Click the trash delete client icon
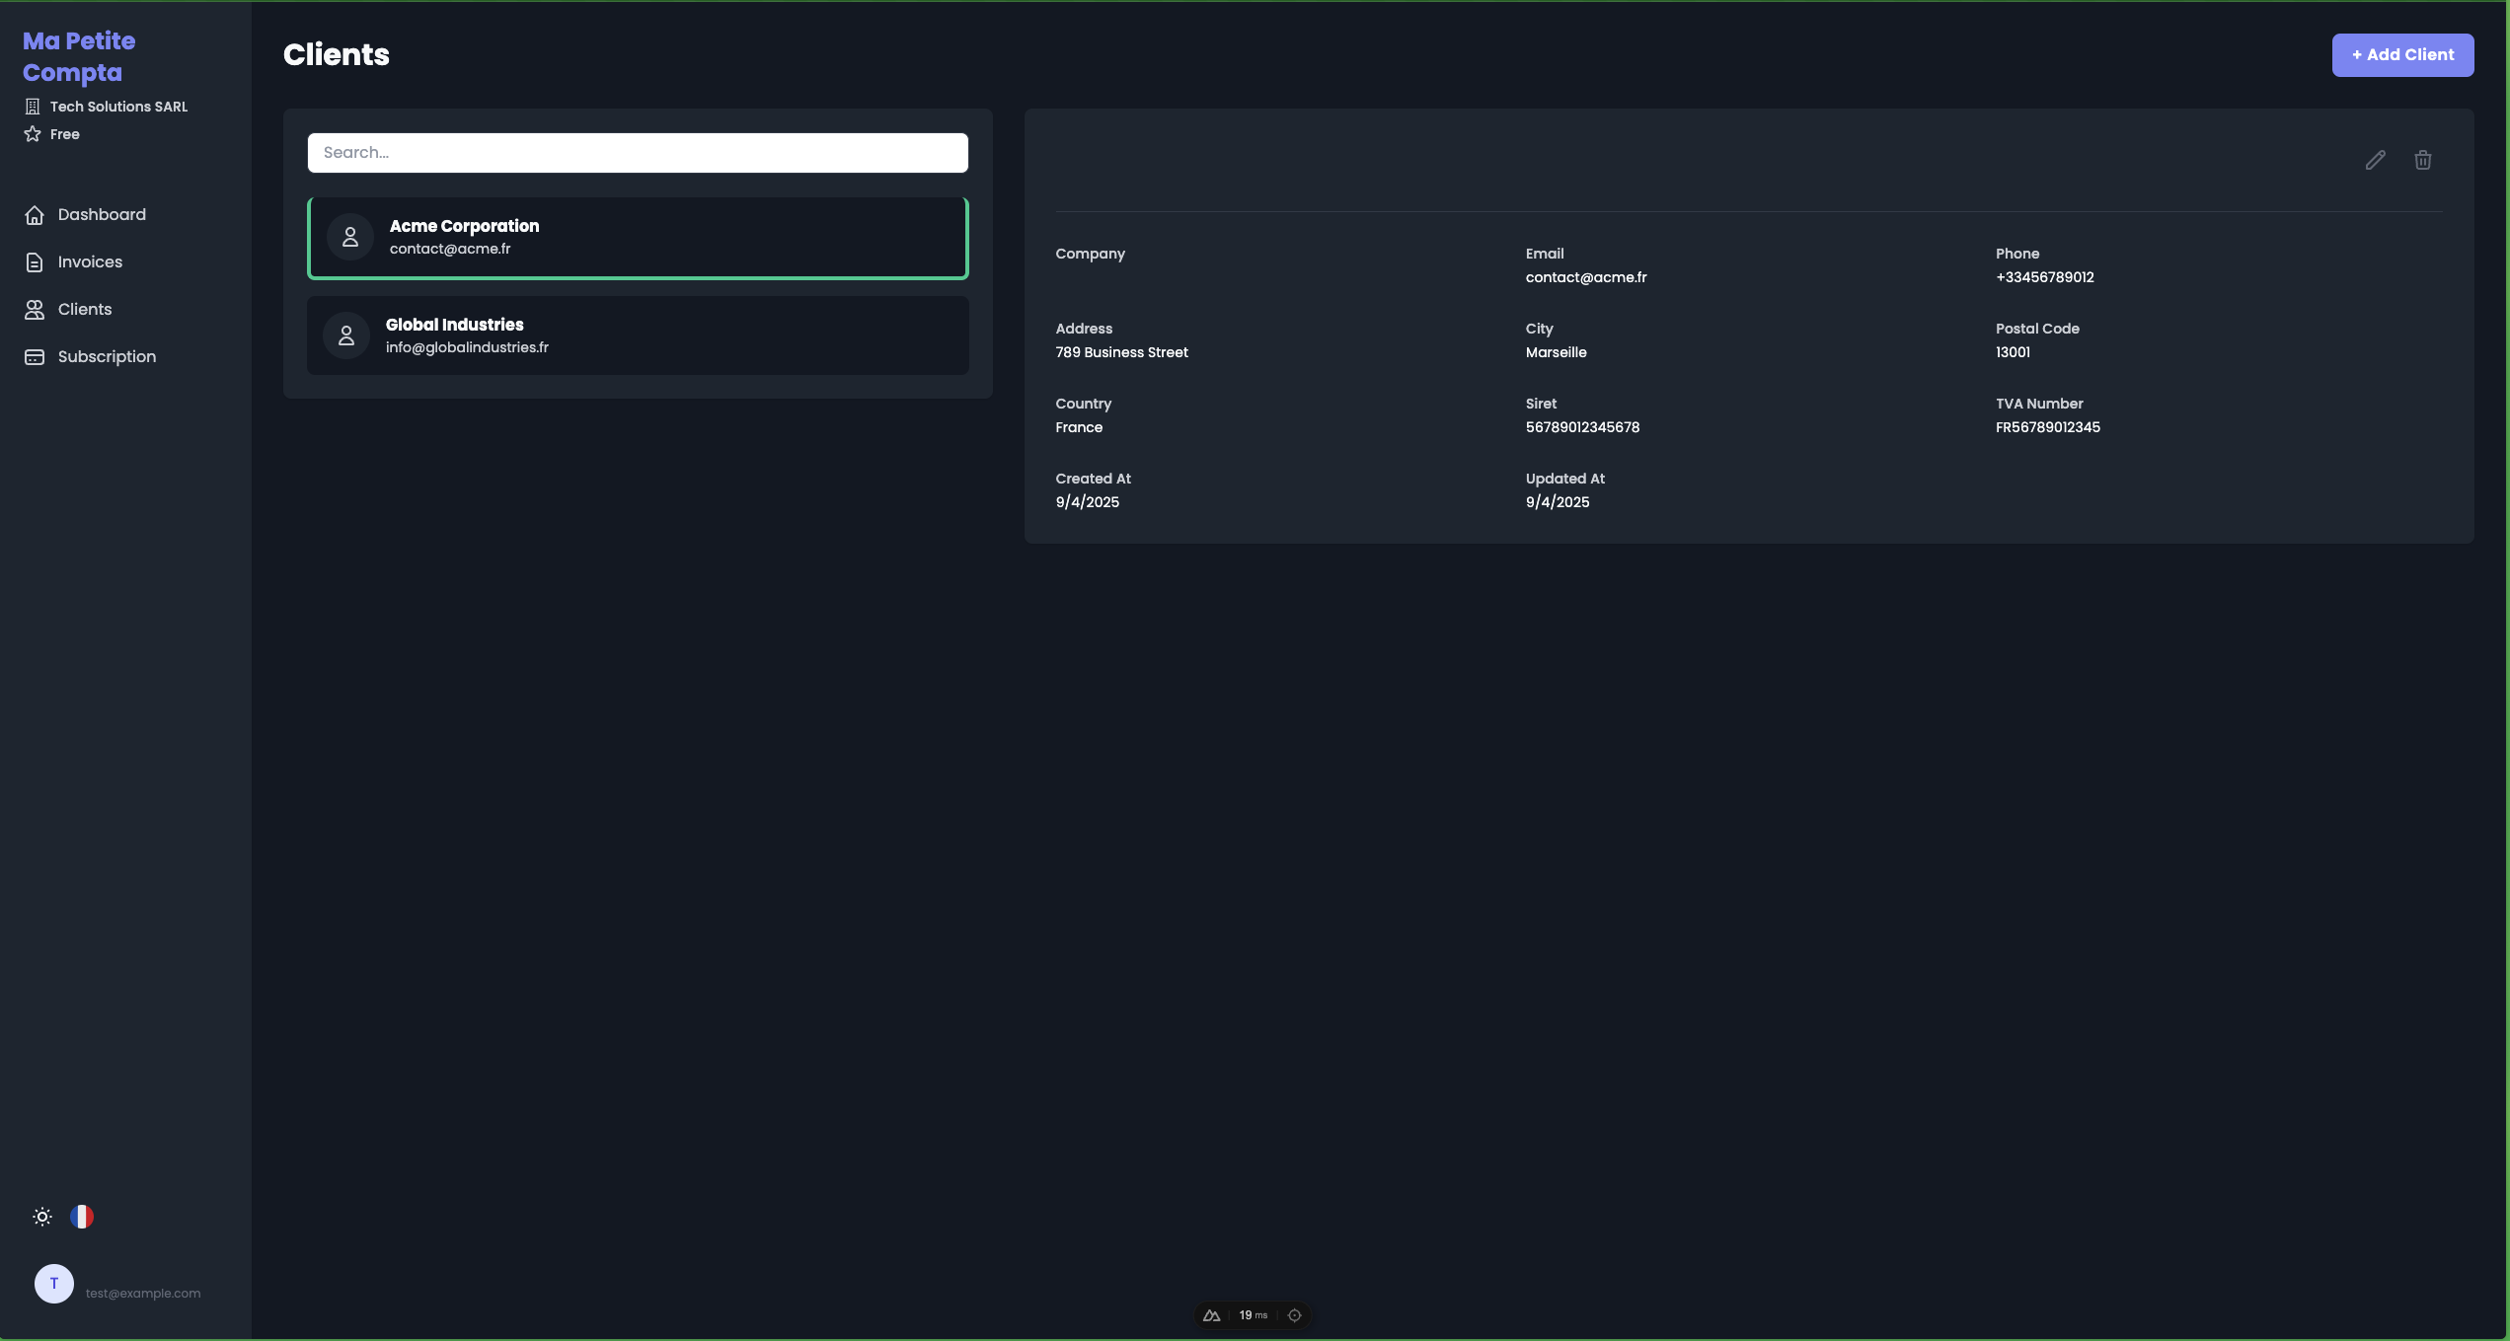The width and height of the screenshot is (2510, 1341). click(x=2422, y=160)
